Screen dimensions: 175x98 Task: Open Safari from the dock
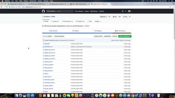[28, 96]
